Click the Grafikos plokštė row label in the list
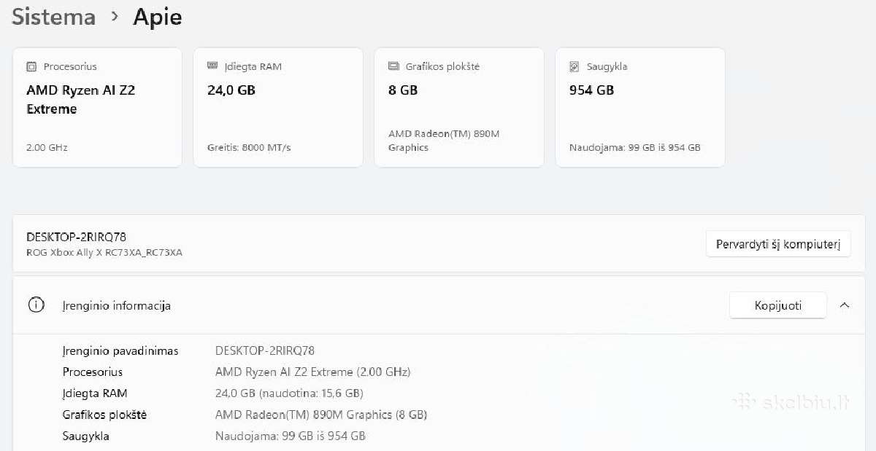 tap(104, 415)
